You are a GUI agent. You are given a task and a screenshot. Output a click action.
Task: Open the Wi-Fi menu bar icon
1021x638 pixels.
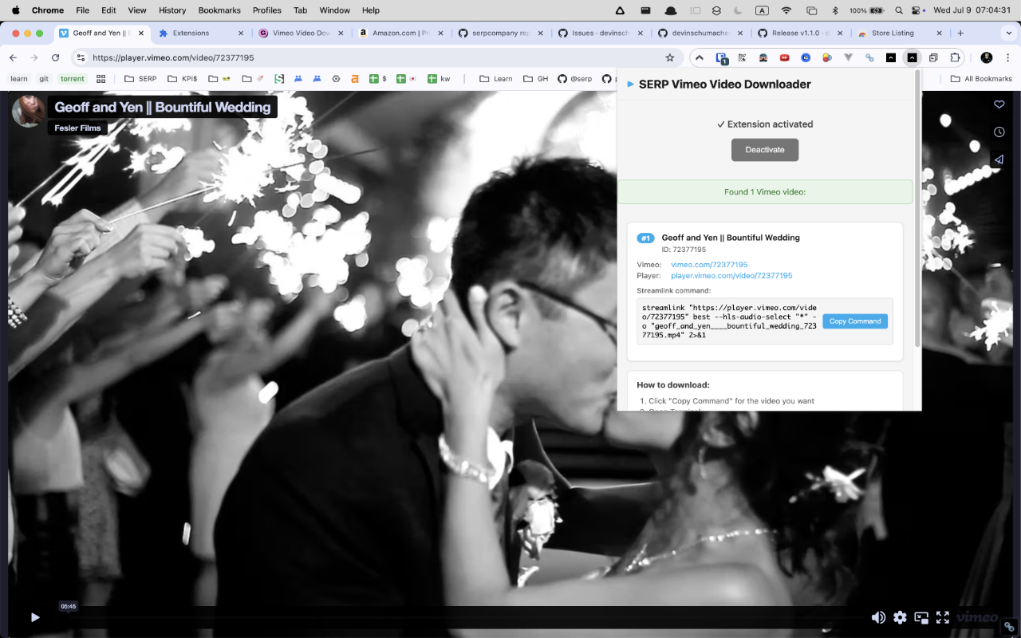coord(786,10)
